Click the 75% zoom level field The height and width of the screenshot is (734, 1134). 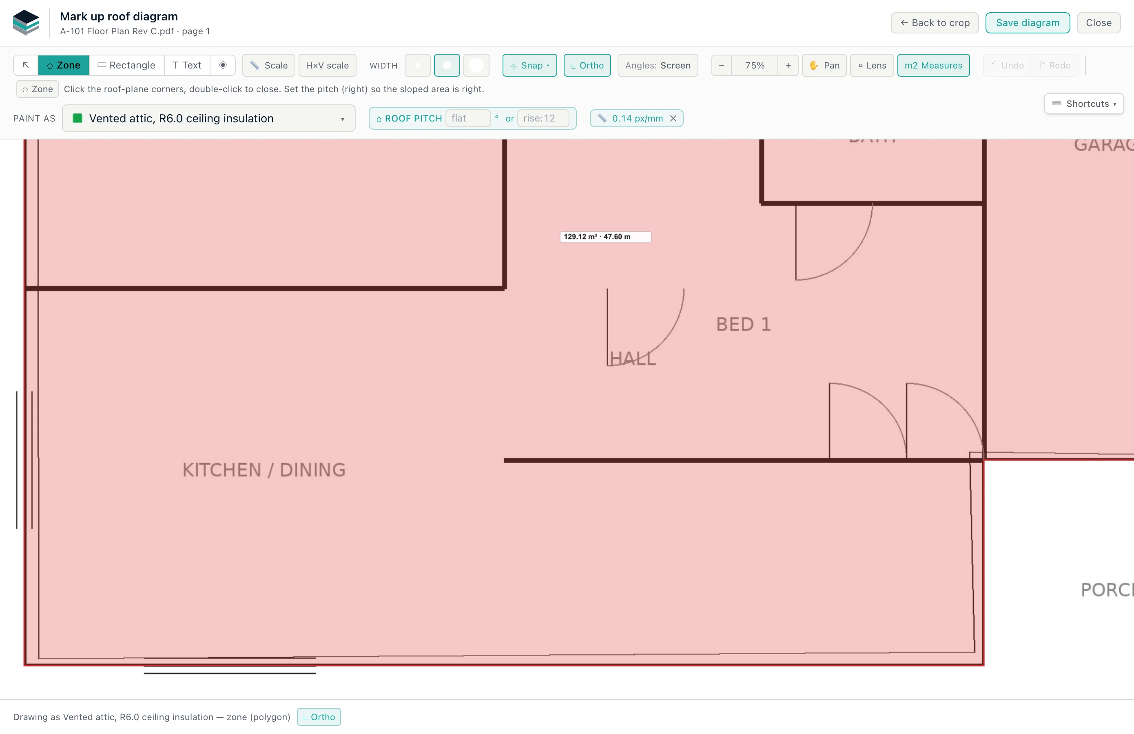click(x=755, y=65)
